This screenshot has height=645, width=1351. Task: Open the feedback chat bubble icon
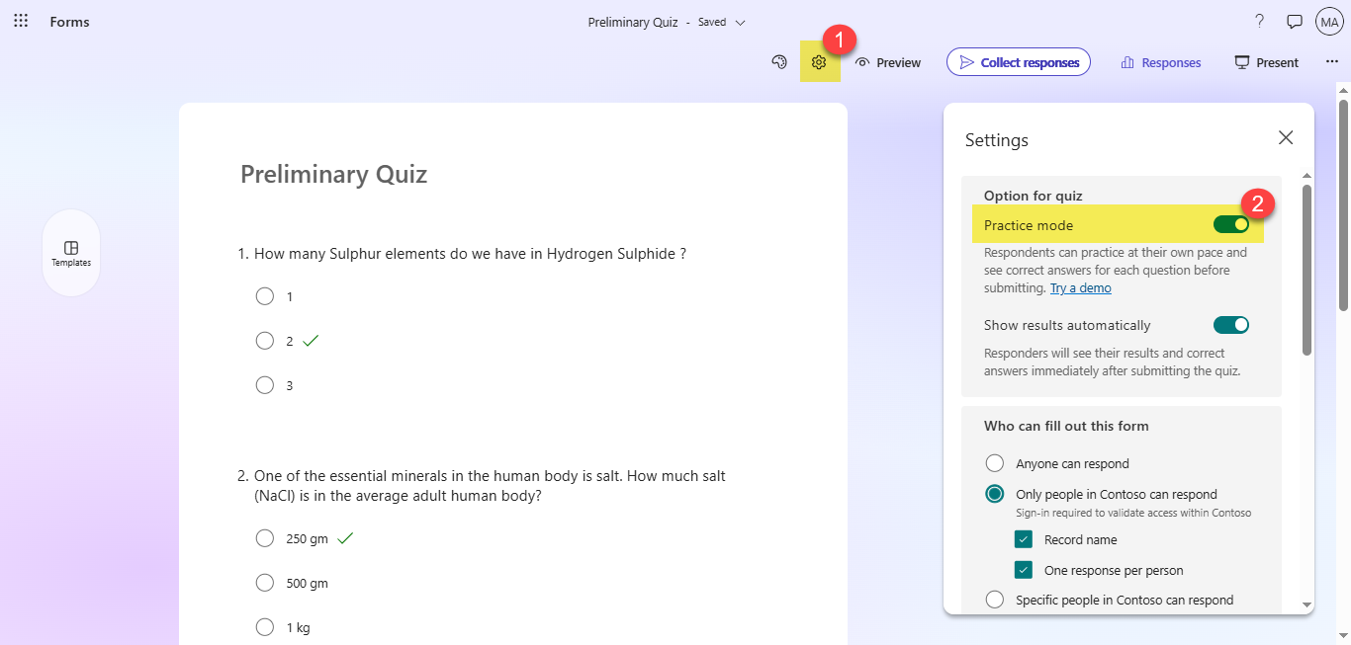pyautogui.click(x=1294, y=22)
